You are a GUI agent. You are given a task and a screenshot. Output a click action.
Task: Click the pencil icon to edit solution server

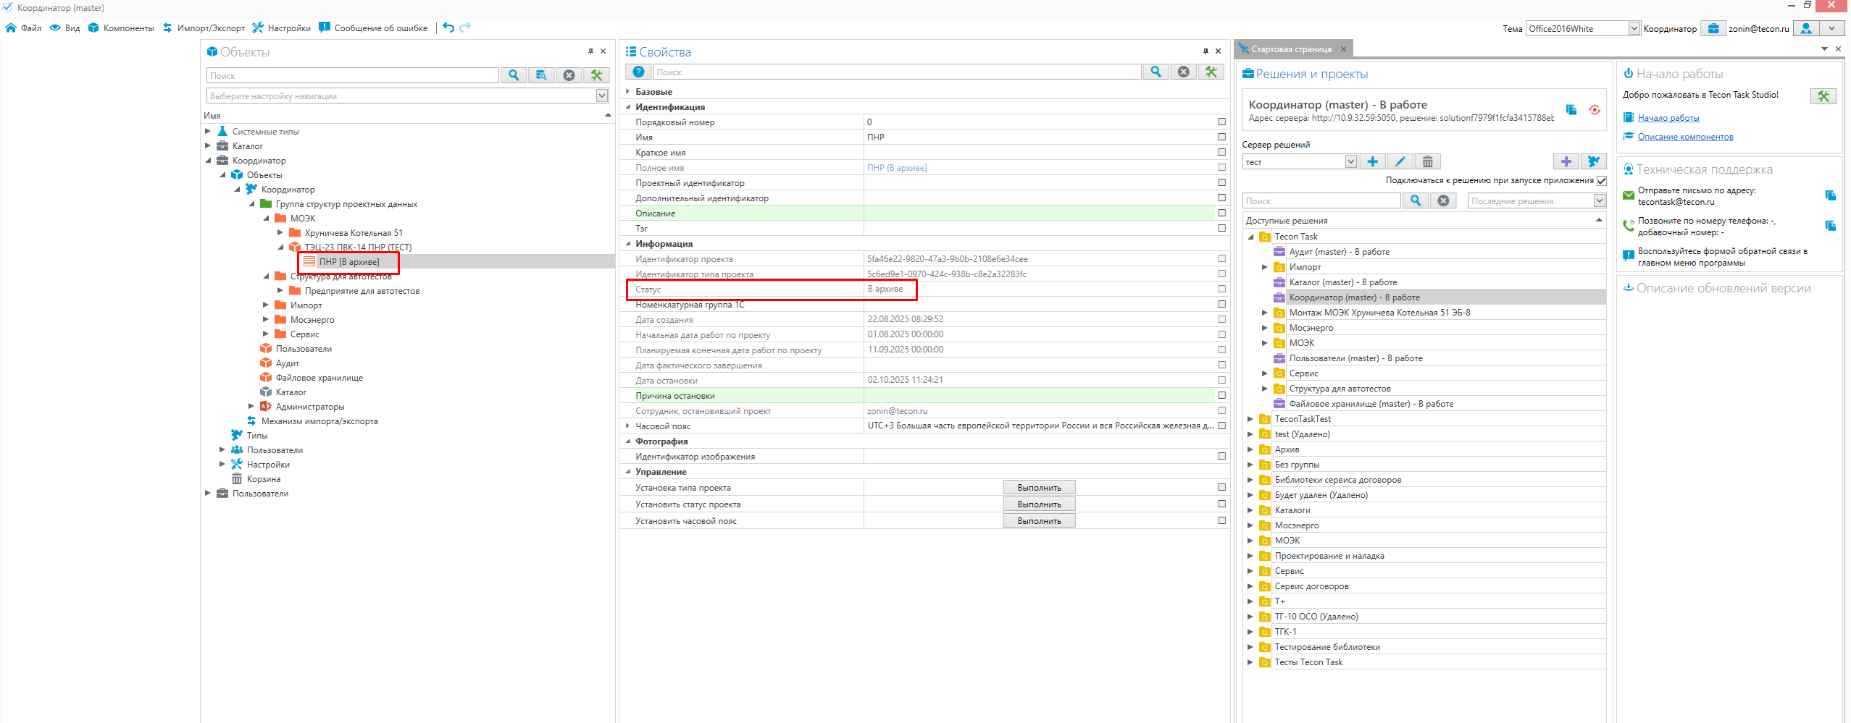pyautogui.click(x=1400, y=161)
